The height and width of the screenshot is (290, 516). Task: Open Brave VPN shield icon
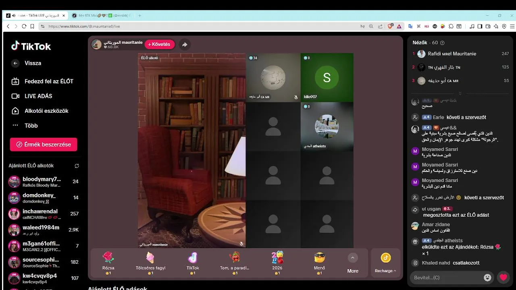click(504, 26)
